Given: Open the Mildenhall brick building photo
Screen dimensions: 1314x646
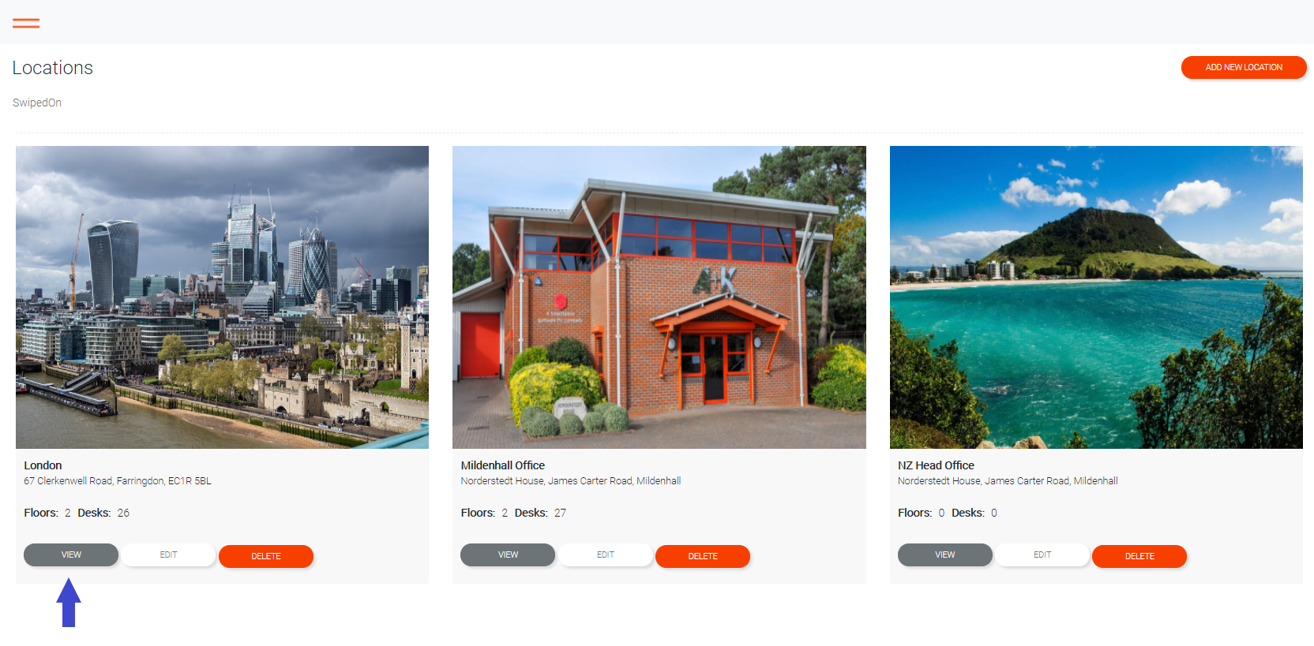Looking at the screenshot, I should point(659,297).
